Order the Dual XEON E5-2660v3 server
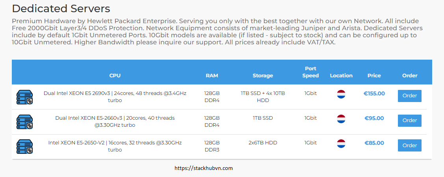The height and width of the screenshot is (177, 444). [x=410, y=120]
